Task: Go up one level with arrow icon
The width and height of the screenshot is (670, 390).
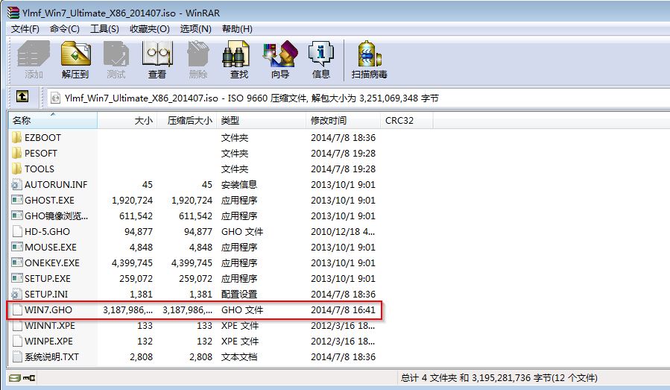Action: point(22,96)
